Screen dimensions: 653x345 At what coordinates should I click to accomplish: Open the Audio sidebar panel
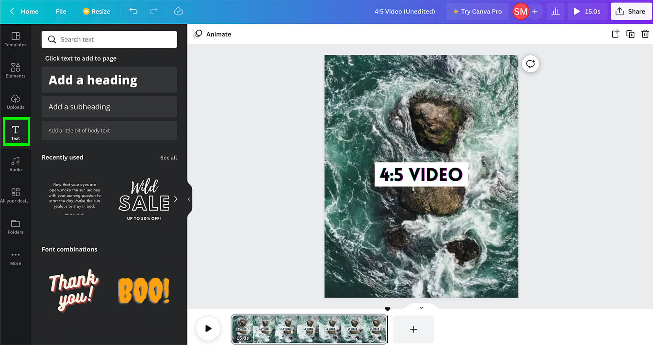tap(16, 164)
